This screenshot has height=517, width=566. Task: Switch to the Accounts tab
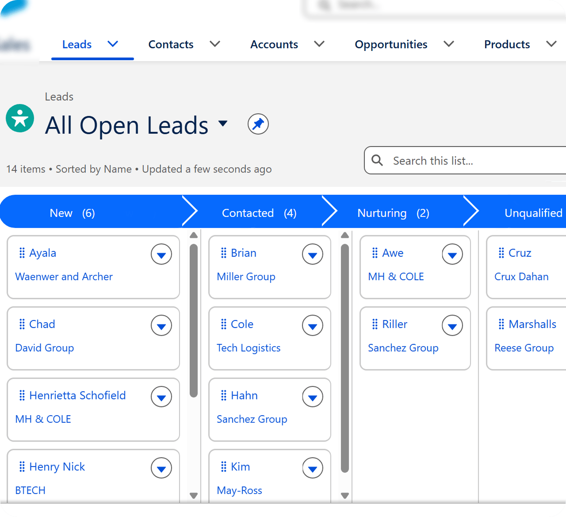(x=274, y=44)
